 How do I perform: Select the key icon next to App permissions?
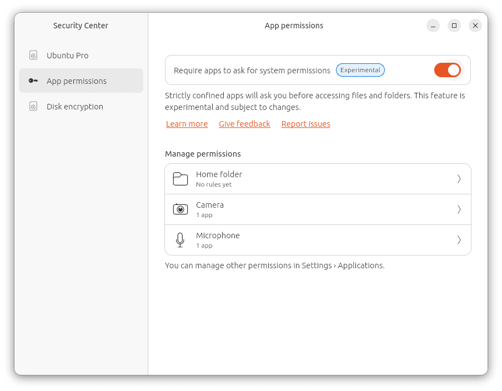pyautogui.click(x=32, y=81)
